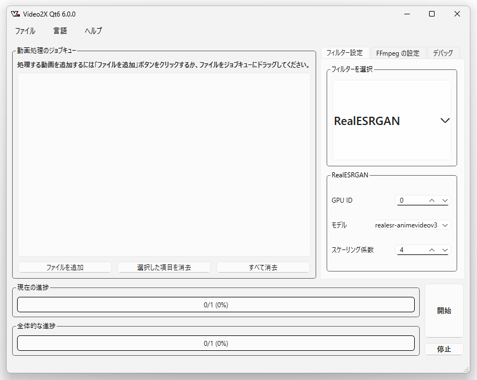Viewport: 477px width, 380px height.
Task: Open the RealESRGAN filter dropdown
Action: click(x=392, y=120)
